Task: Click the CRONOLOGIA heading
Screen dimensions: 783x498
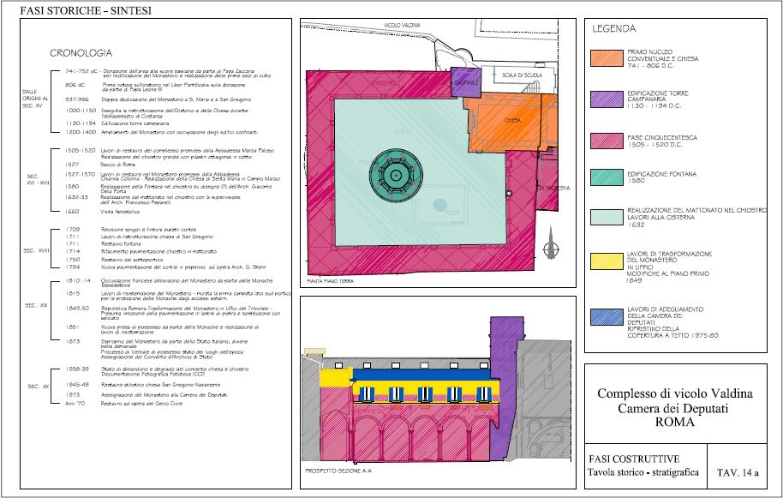Action: coord(79,53)
